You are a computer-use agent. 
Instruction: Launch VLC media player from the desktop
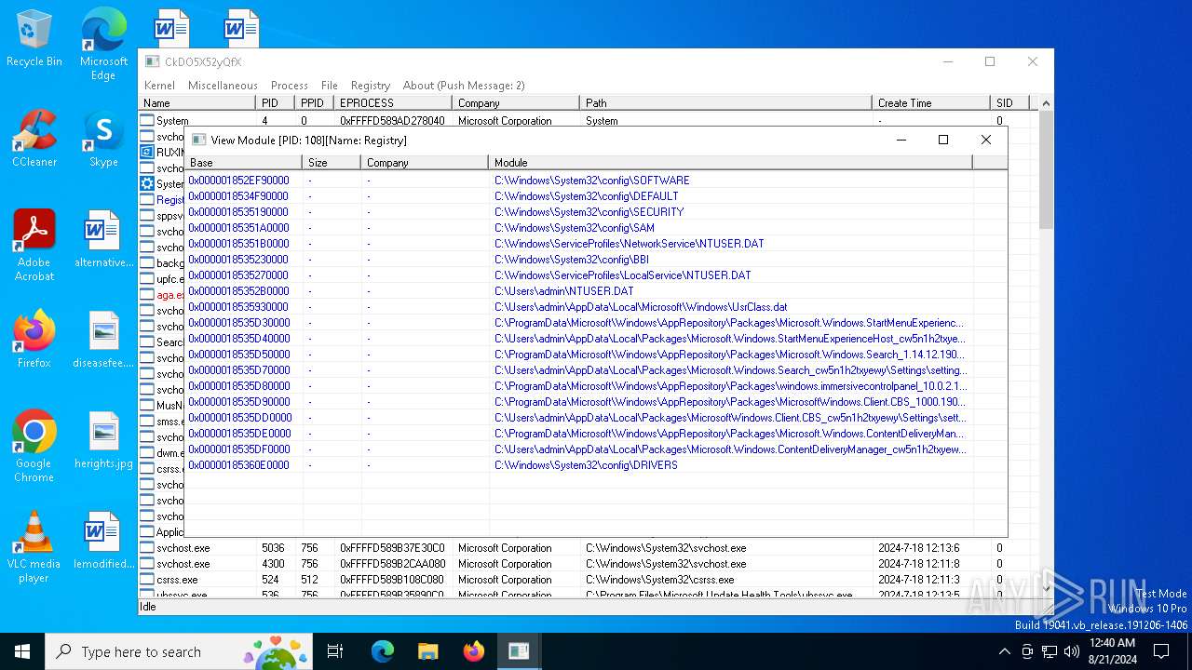34,547
